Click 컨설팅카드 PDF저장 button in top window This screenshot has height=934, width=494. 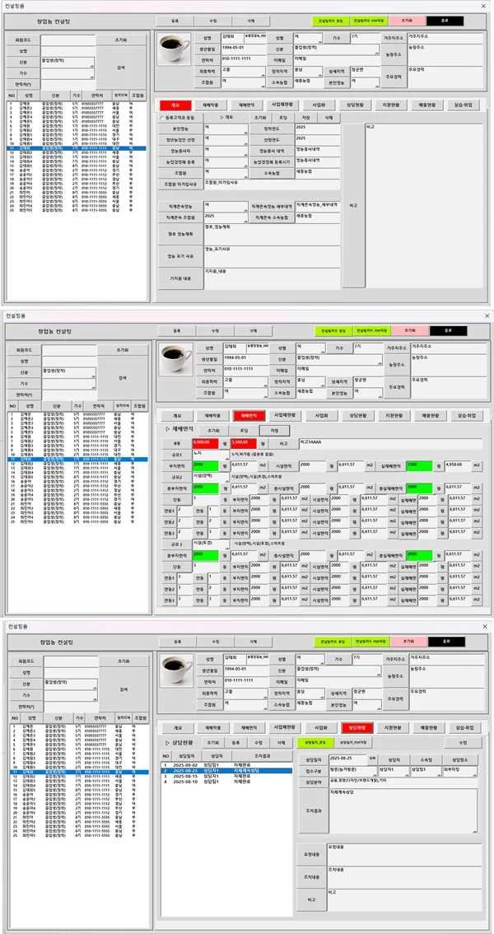(x=368, y=21)
